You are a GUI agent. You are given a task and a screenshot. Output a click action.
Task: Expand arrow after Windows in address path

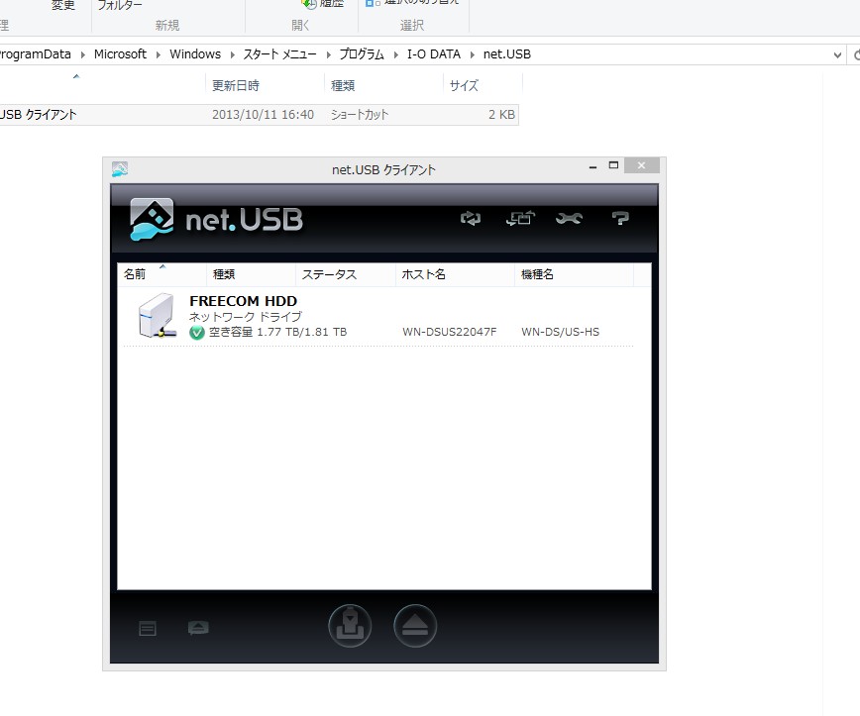232,54
